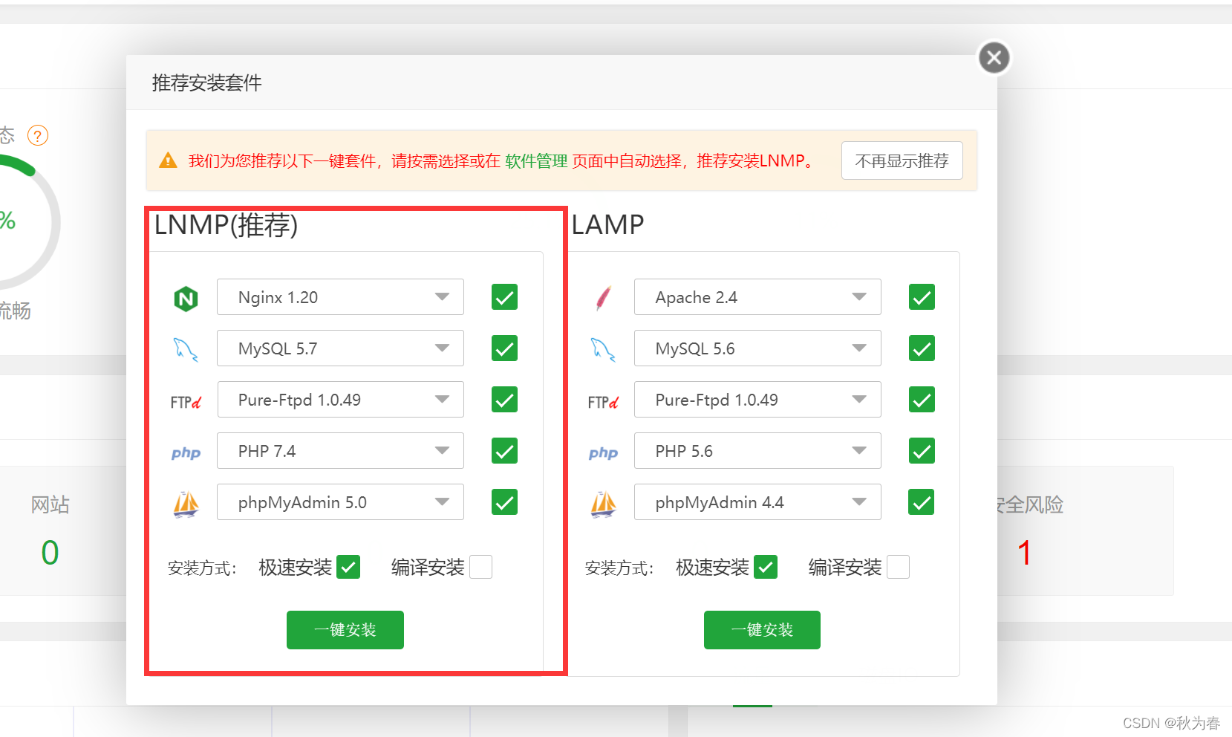
Task: Click the orange warning triangle icon
Action: point(169,160)
